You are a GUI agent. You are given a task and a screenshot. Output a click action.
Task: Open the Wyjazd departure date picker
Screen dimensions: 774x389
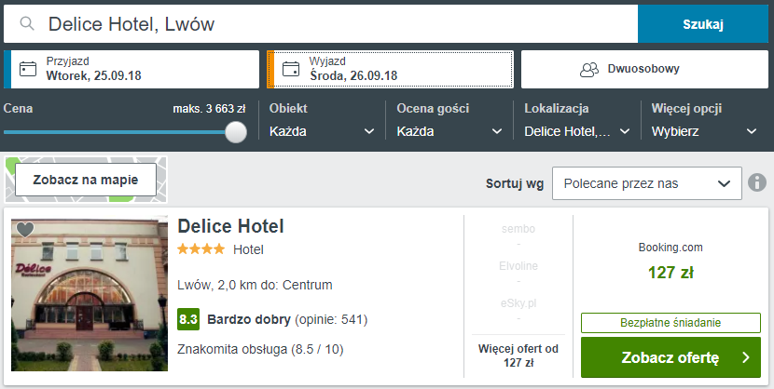pos(390,69)
